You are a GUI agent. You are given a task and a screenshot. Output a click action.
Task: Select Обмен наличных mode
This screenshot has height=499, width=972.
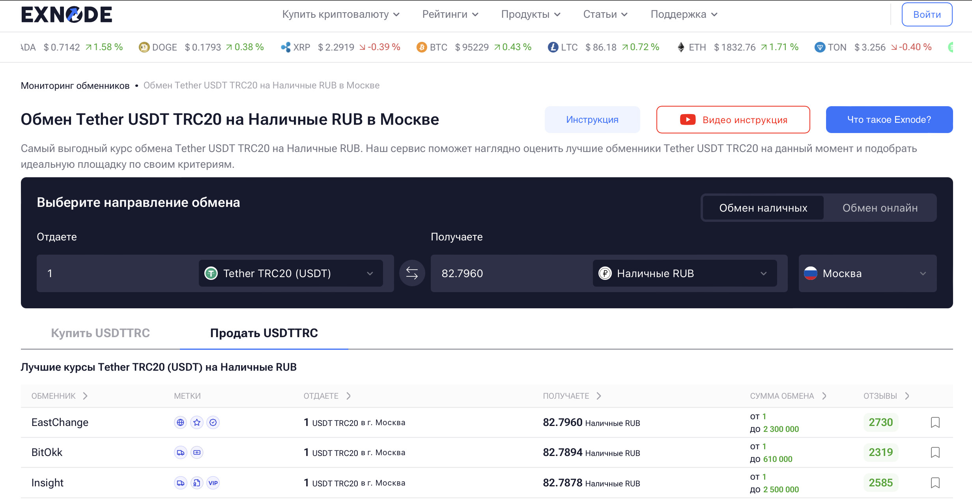click(763, 208)
